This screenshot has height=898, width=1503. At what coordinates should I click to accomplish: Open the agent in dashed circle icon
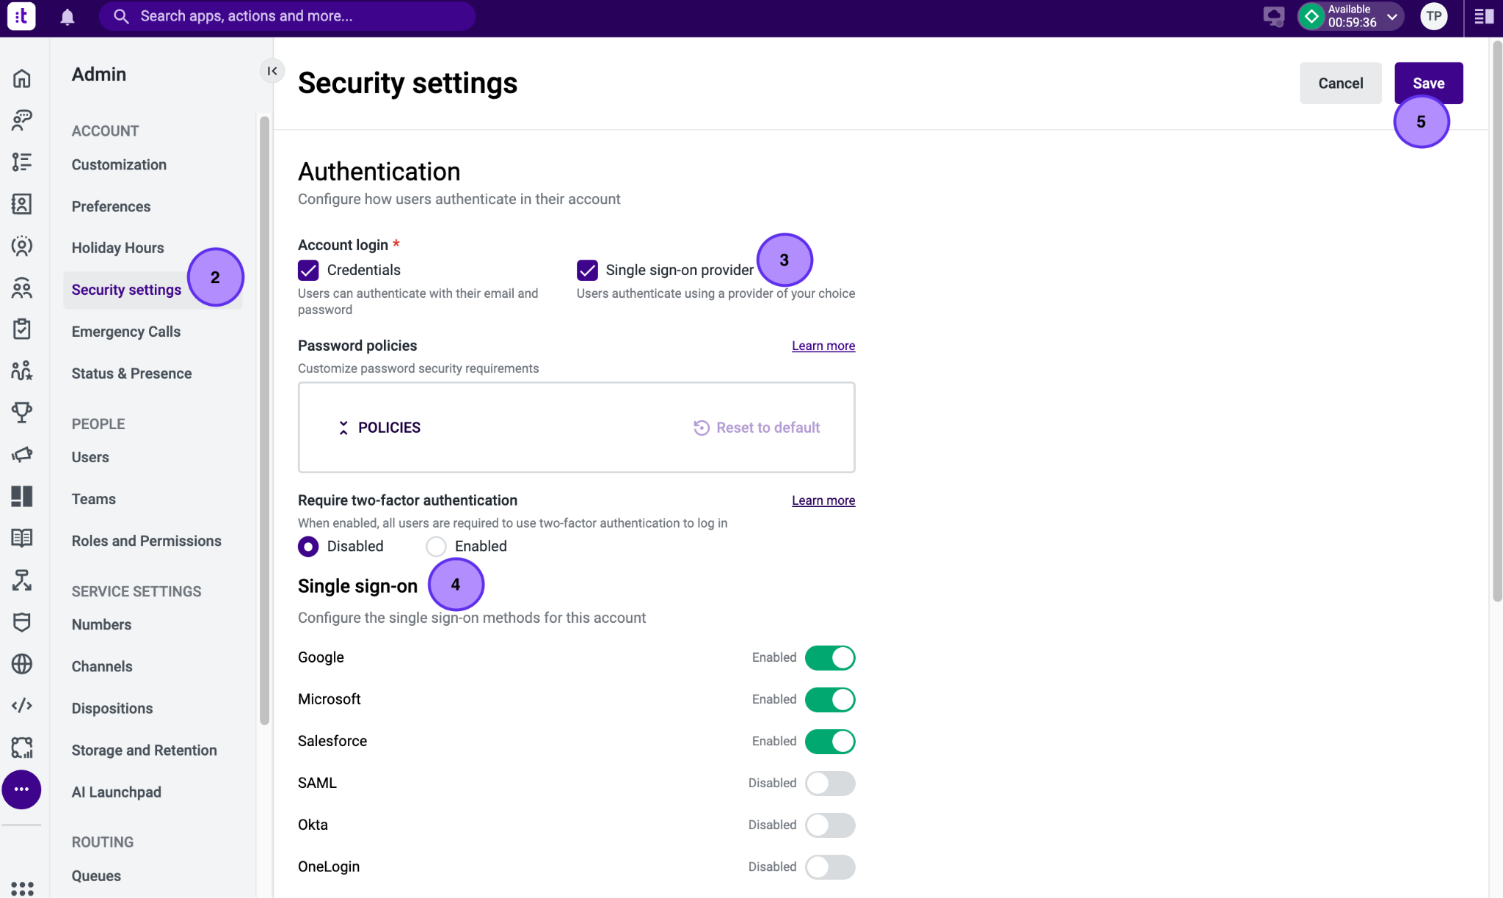coord(22,246)
